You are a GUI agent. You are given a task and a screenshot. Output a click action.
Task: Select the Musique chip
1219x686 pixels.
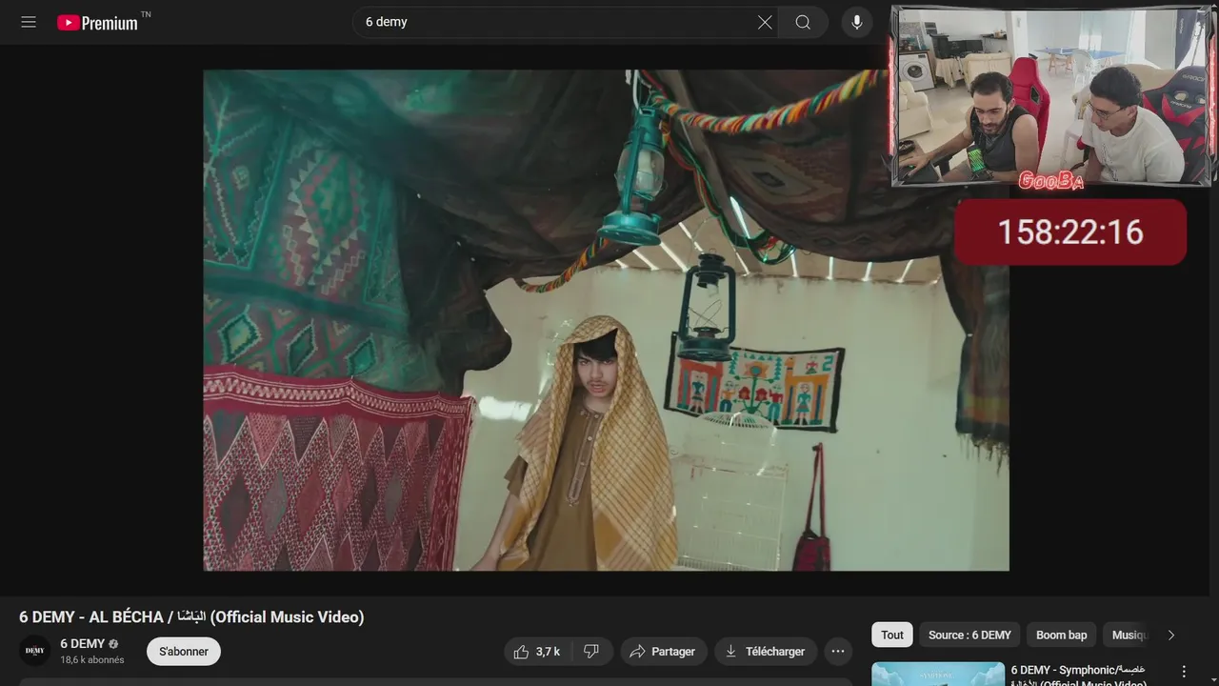(x=1129, y=635)
